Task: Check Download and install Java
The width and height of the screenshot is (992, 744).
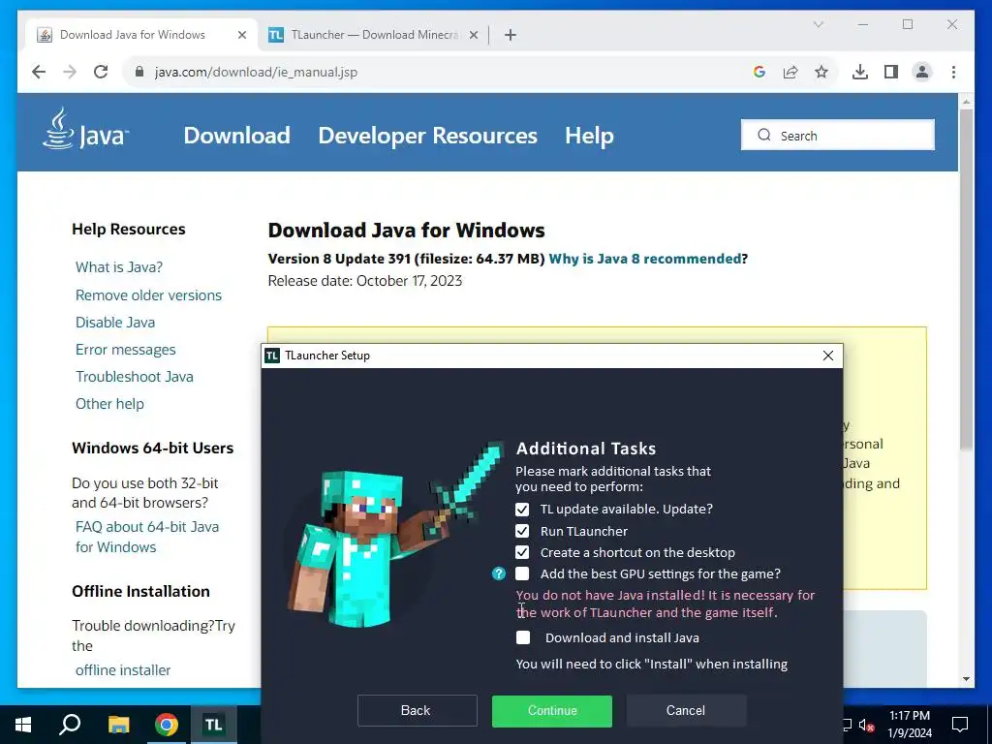Action: point(522,637)
